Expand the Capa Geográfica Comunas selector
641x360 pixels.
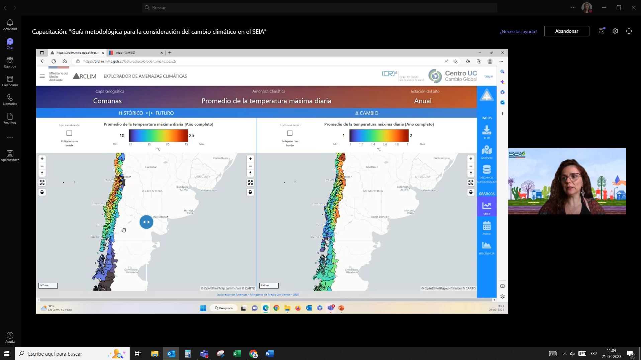[x=107, y=101]
